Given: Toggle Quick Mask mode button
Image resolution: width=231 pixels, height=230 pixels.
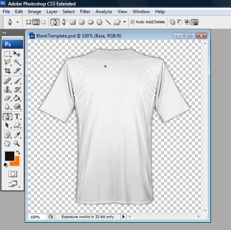Looking at the screenshot, I should coord(13,174).
